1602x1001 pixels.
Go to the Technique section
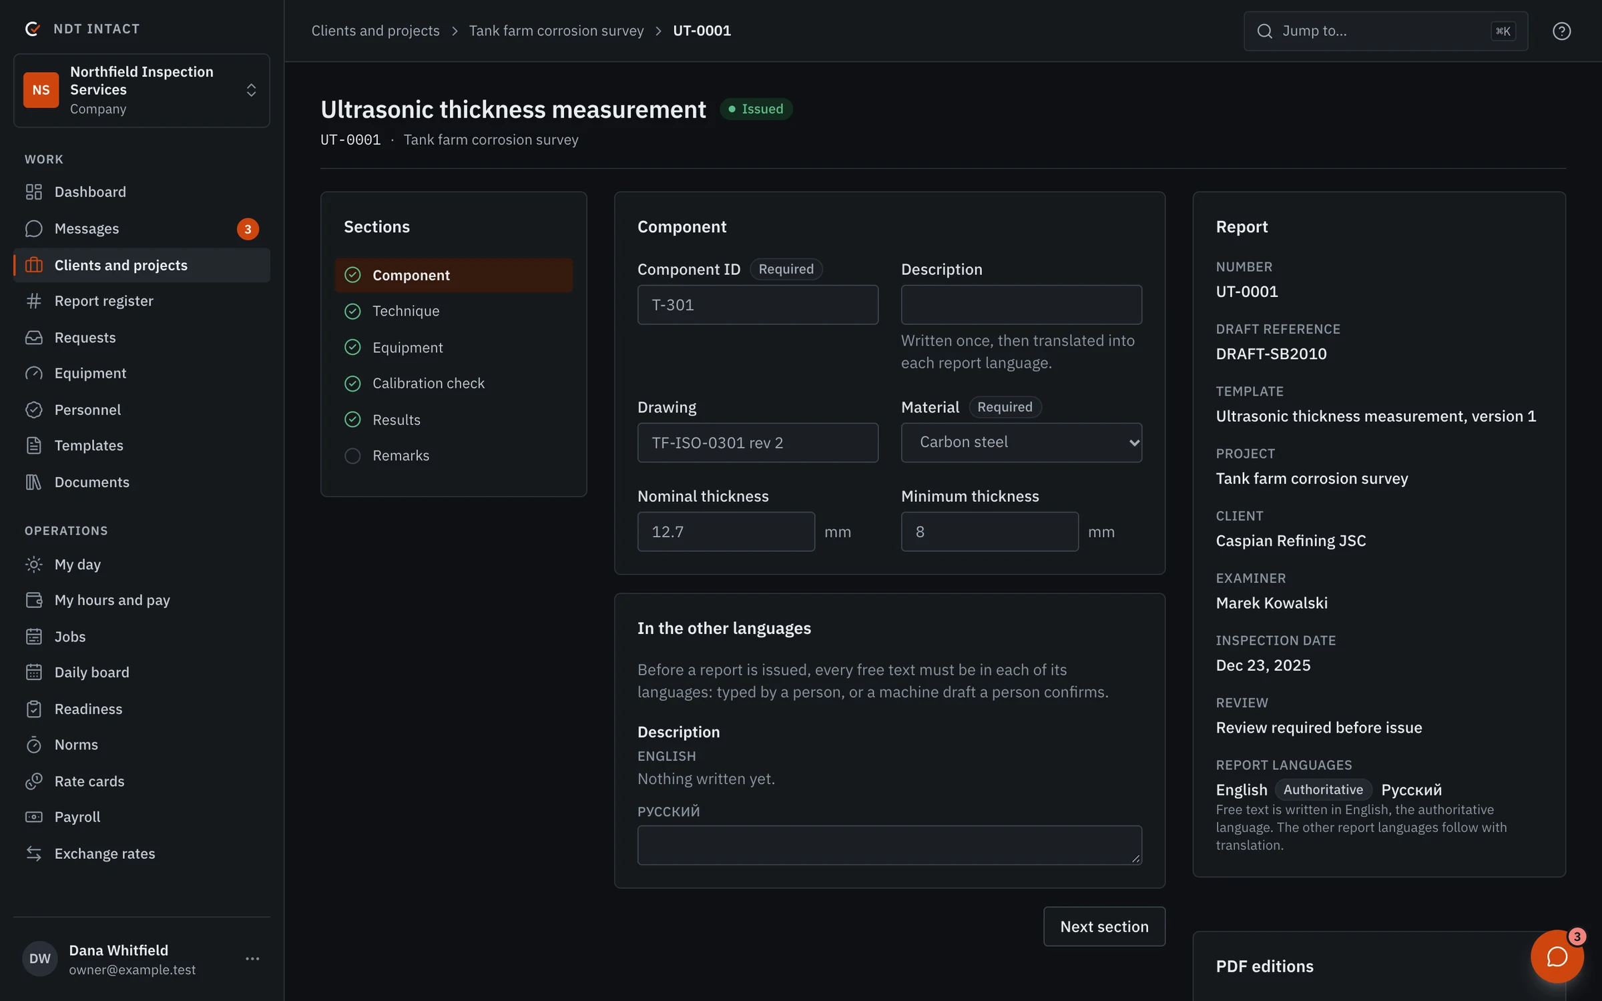454,311
